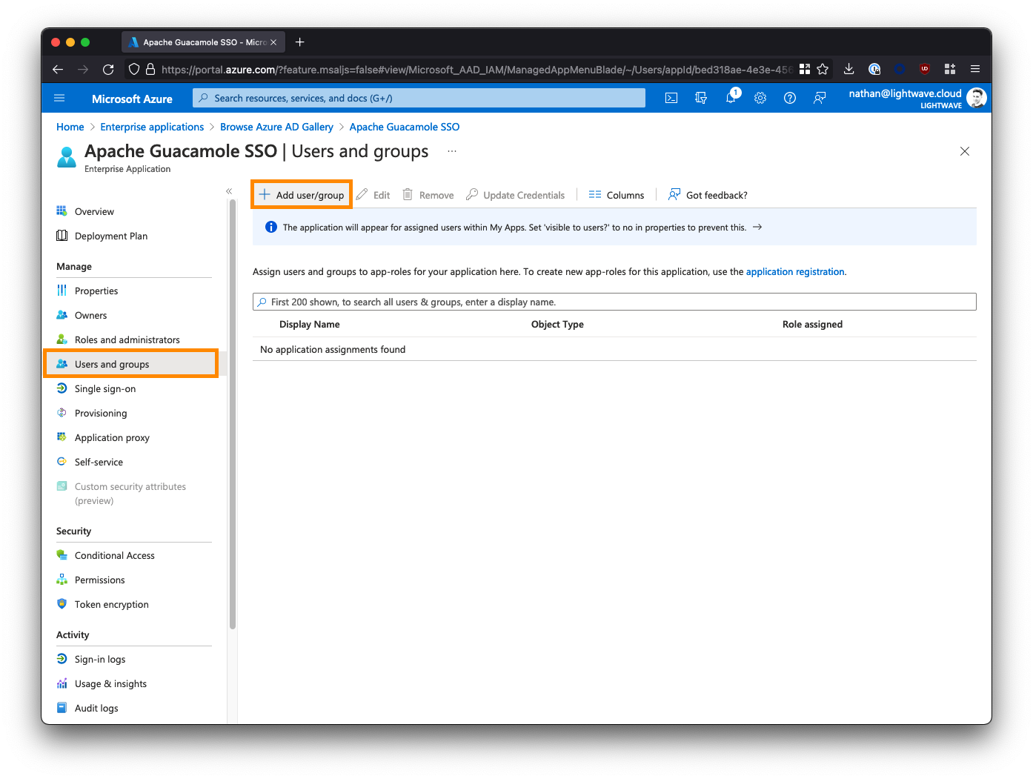Open the Columns chooser
The width and height of the screenshot is (1033, 779).
(x=617, y=195)
